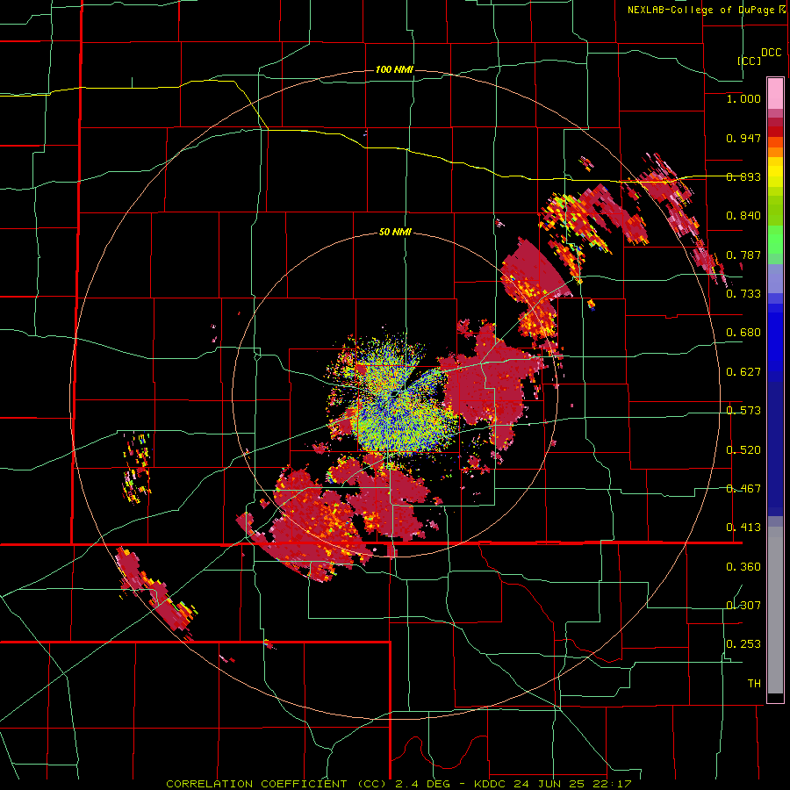
Task: Click the 0.893 scale value
Action: (x=743, y=176)
